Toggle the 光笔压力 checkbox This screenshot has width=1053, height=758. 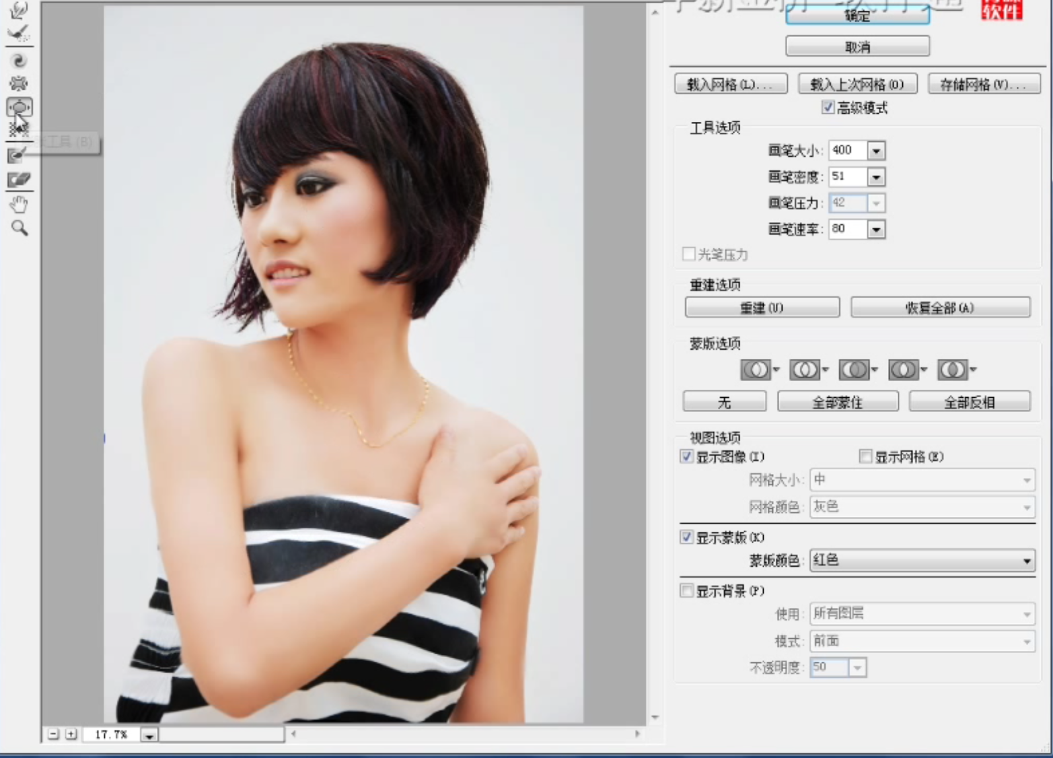(x=688, y=254)
